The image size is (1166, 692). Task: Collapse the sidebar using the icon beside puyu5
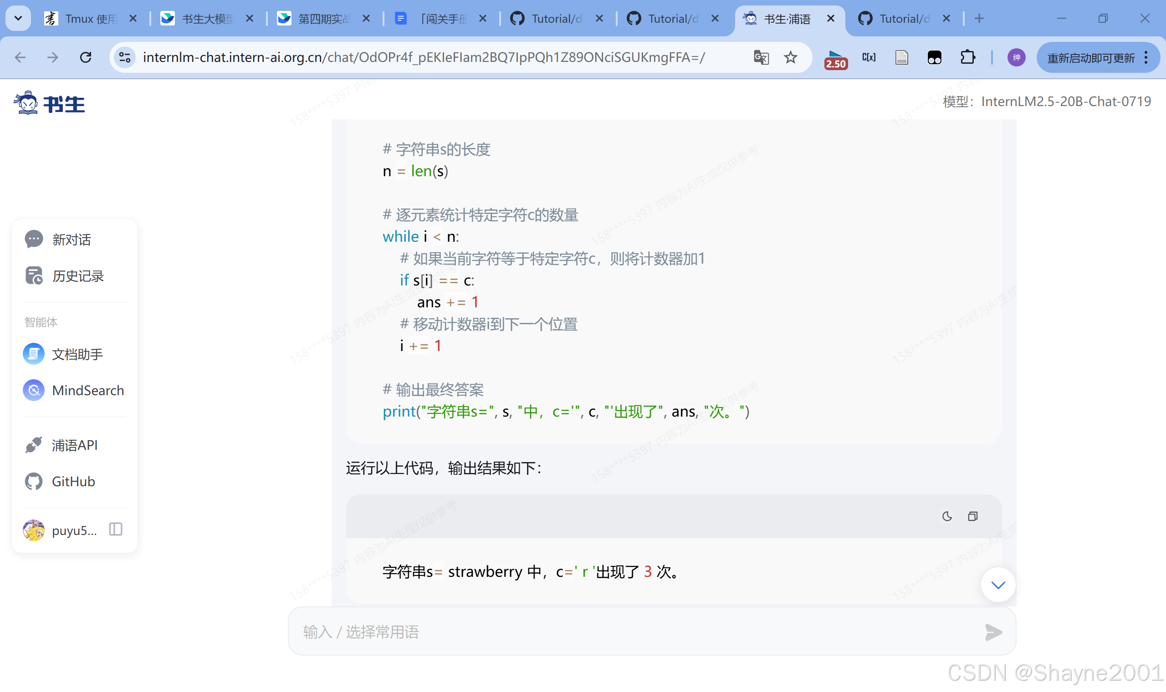(x=115, y=529)
